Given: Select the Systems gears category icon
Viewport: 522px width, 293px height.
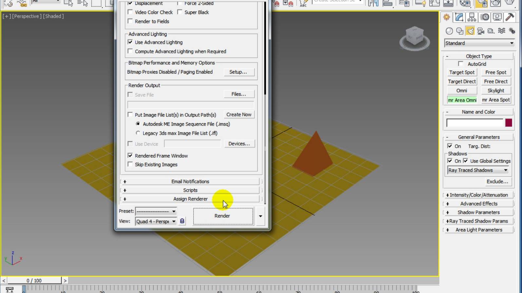Looking at the screenshot, I should coord(512,31).
